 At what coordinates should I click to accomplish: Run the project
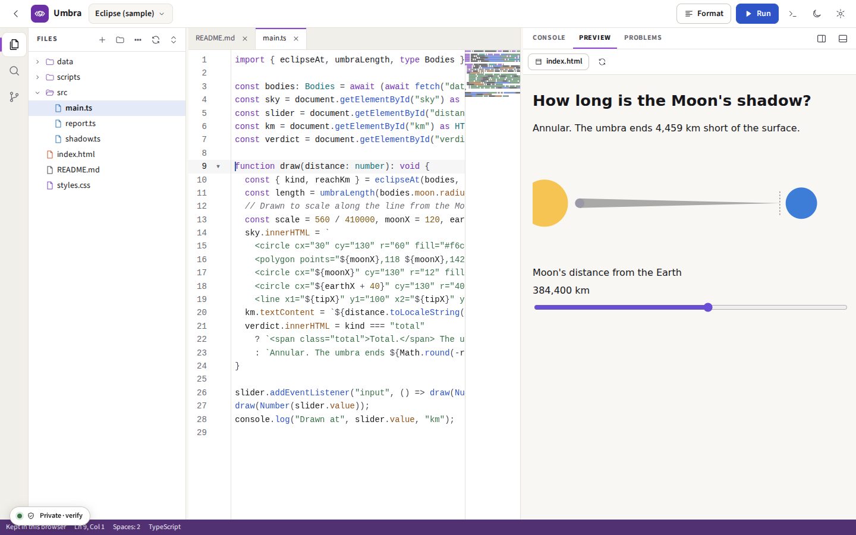pos(757,14)
